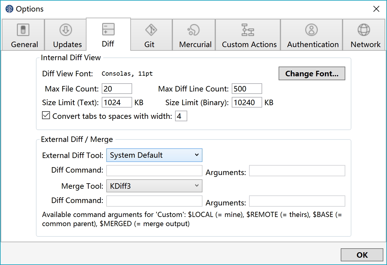Focus the Max File Count field
The image size is (387, 265).
(x=117, y=89)
